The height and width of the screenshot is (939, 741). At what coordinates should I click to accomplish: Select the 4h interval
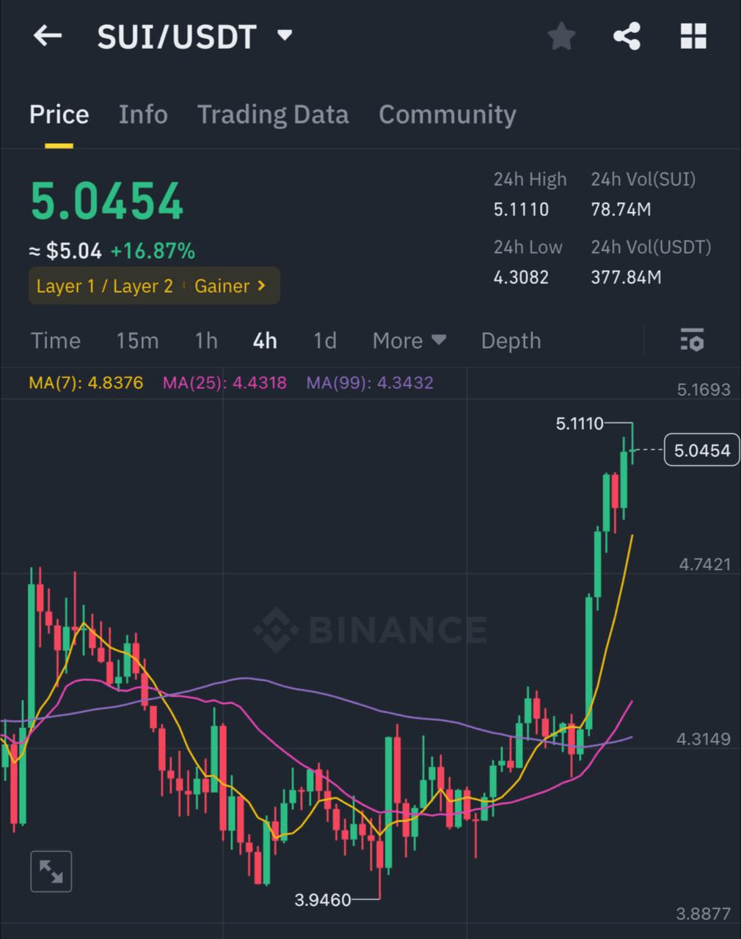point(265,340)
